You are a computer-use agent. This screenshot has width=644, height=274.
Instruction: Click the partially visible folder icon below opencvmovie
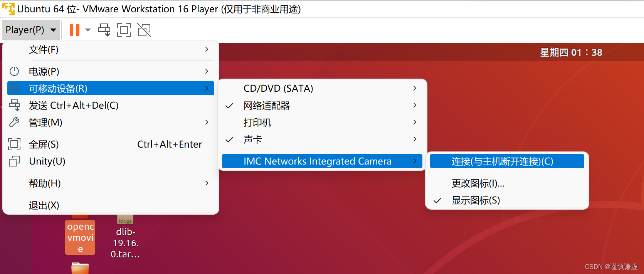(x=80, y=268)
